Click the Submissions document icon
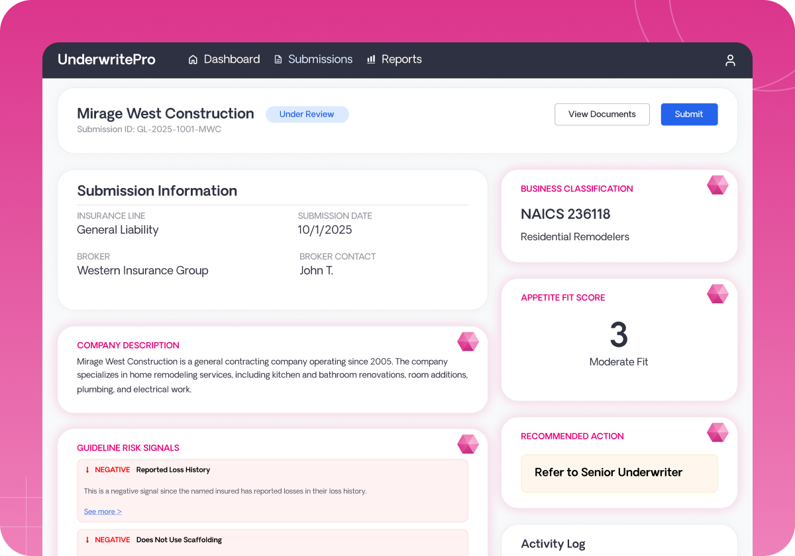 coord(278,59)
